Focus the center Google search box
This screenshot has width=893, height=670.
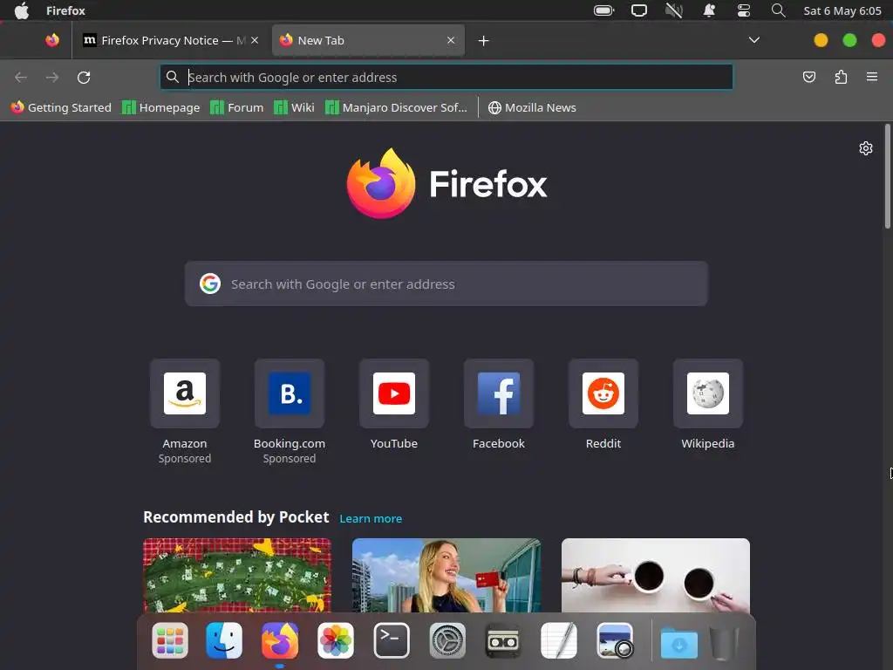[446, 284]
